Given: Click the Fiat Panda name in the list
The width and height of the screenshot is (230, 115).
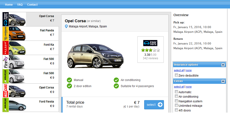Looking at the screenshot, I should tap(47, 31).
